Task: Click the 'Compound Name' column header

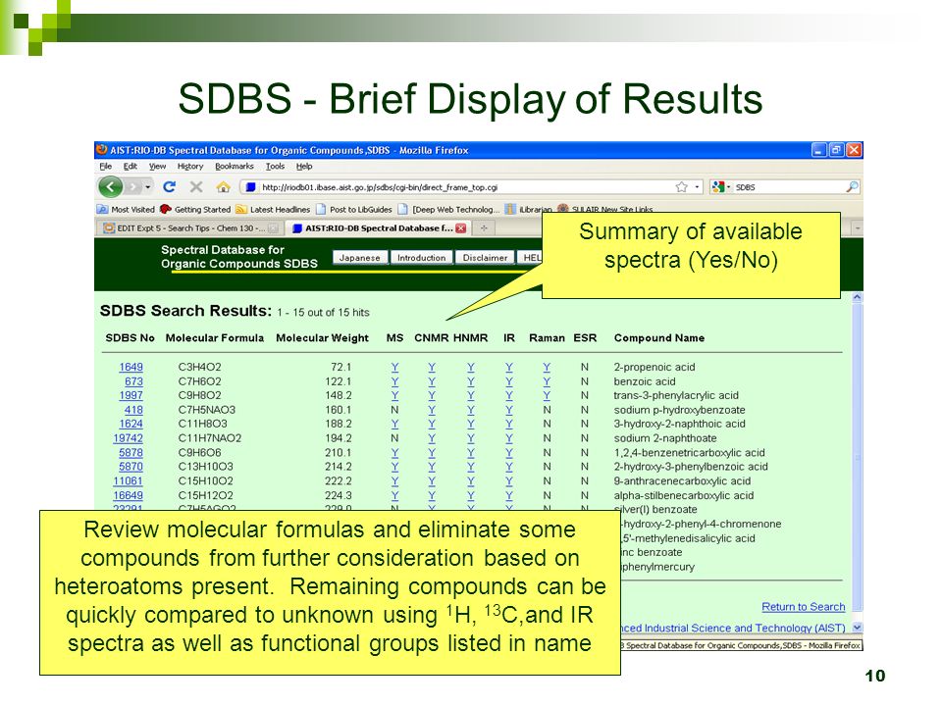Action: point(659,338)
